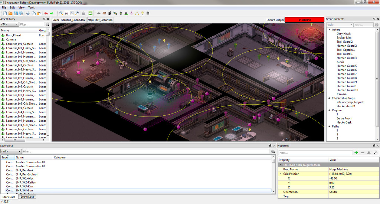Select BHP_Res-Saphron conversation row

tap(27, 174)
